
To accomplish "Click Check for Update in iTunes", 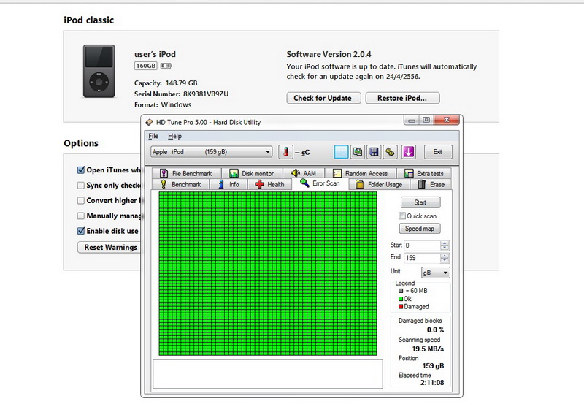I will [323, 98].
